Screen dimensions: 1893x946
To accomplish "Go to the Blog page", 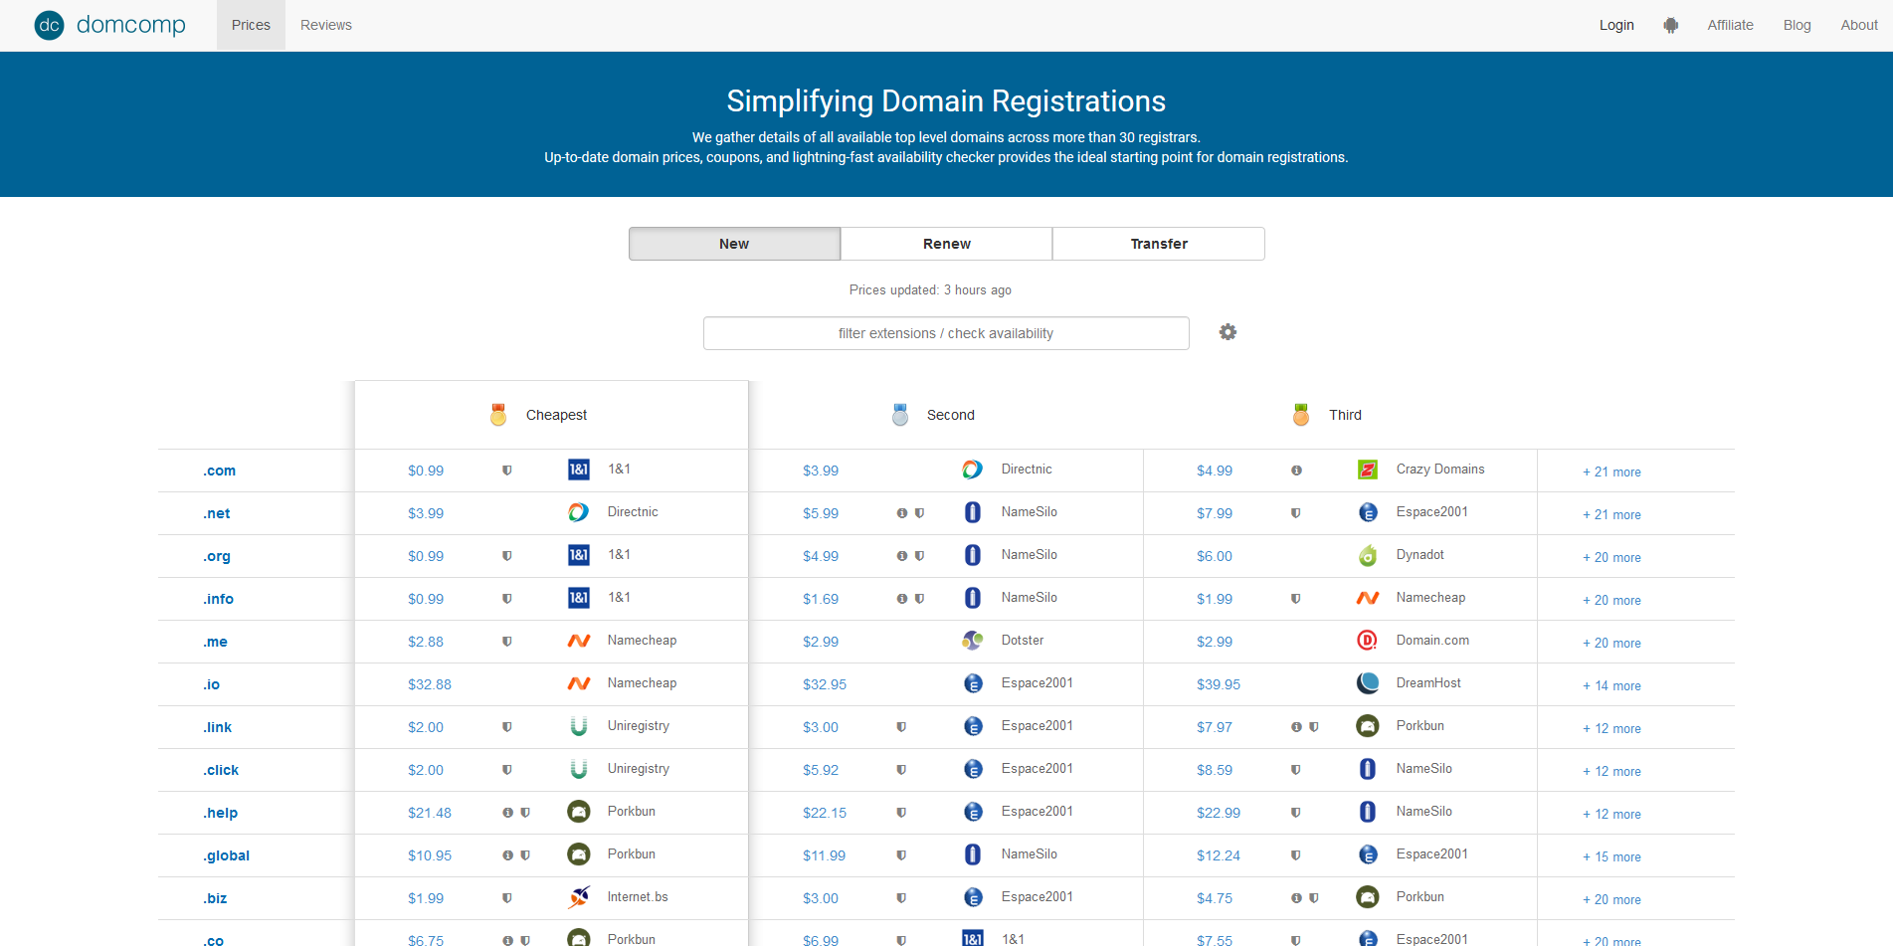I will coord(1797,25).
